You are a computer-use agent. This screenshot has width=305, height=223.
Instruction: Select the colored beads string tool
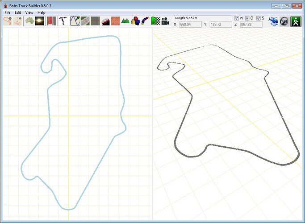145,21
